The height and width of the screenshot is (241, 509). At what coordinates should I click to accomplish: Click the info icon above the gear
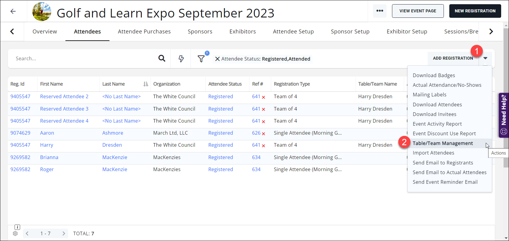tap(17, 227)
